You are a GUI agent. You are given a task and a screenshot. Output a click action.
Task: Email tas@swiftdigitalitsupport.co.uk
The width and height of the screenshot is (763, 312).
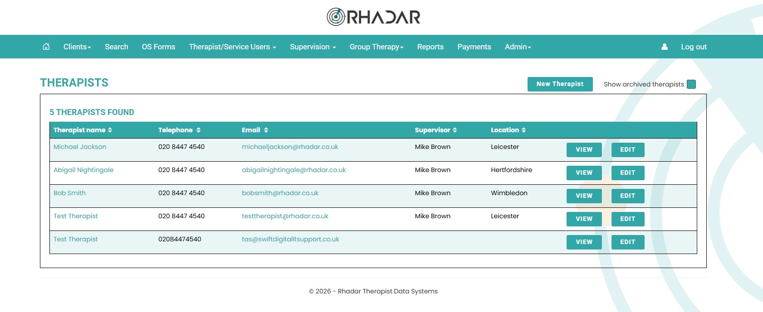(290, 239)
